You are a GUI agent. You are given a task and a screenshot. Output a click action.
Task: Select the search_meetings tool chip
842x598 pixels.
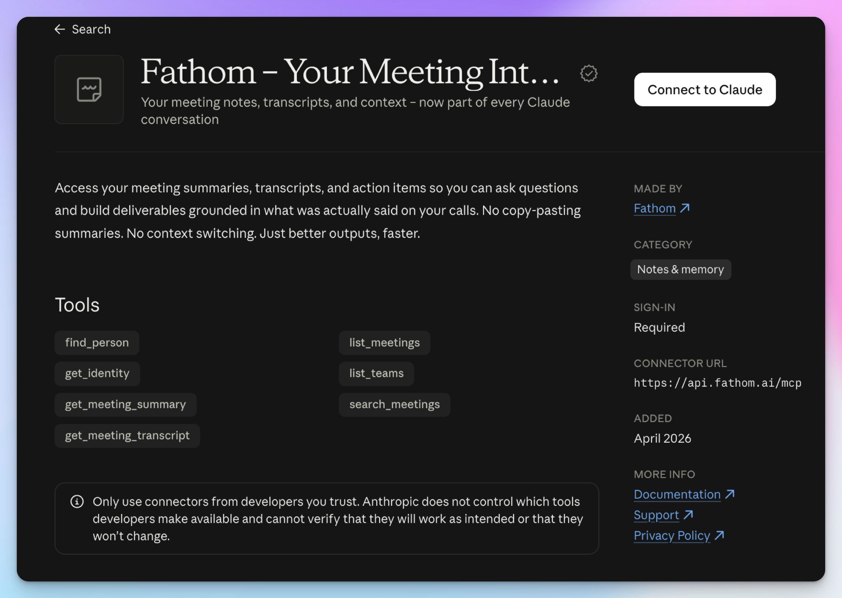[394, 404]
